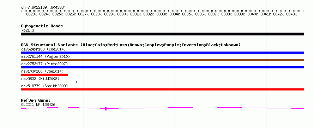Click the brown esv2761144 complex bar
314x128 pixels.
(162, 60)
